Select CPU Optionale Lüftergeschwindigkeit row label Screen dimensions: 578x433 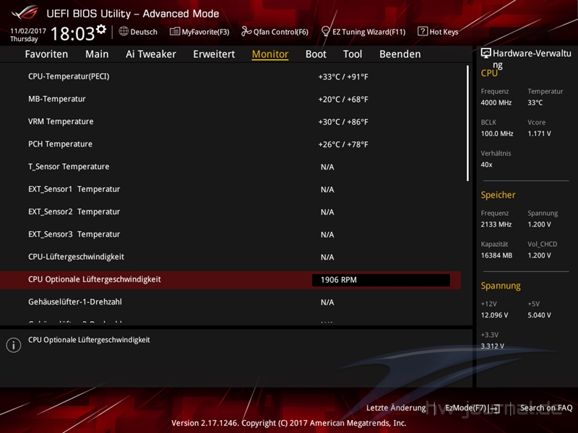tap(95, 279)
